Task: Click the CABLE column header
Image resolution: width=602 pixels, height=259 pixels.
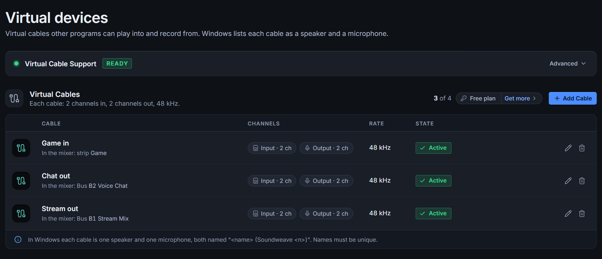Action: (x=51, y=124)
